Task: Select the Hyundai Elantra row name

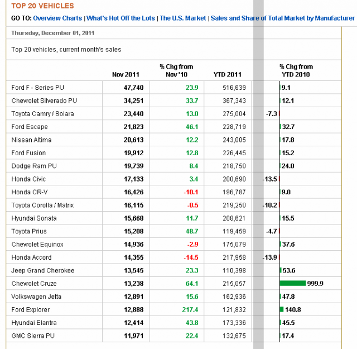Action: click(34, 323)
